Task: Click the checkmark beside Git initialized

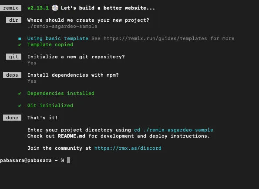Action: 20,106
